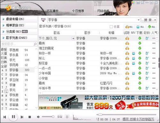Listen to 一点一点 headphone icon
Viewport: 160px width, 123px height.
pos(127,68)
